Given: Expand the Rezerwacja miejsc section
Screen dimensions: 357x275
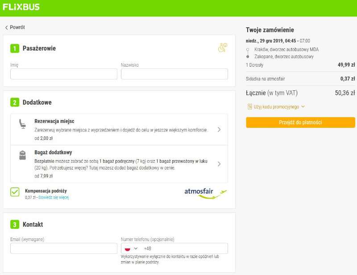Looking at the screenshot, I should (219, 129).
